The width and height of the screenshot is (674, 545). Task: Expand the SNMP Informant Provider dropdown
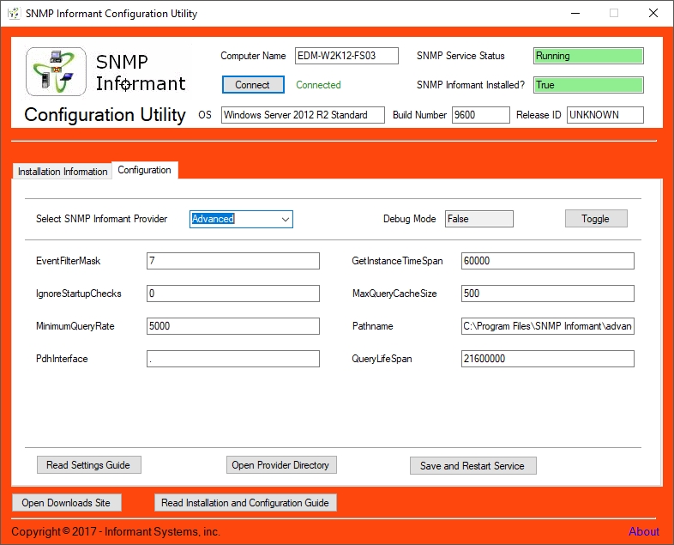click(286, 219)
